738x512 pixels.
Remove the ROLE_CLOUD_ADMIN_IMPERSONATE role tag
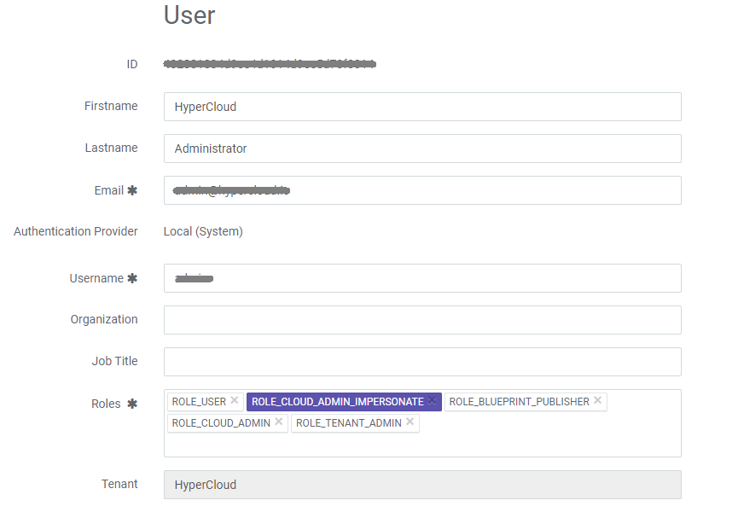(x=432, y=401)
